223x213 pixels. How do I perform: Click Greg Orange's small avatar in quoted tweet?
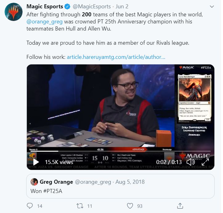click(x=34, y=182)
